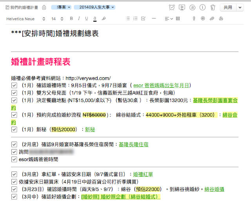
Task: Set a reminder with the alarm clock icon
Action: tap(172, 7)
